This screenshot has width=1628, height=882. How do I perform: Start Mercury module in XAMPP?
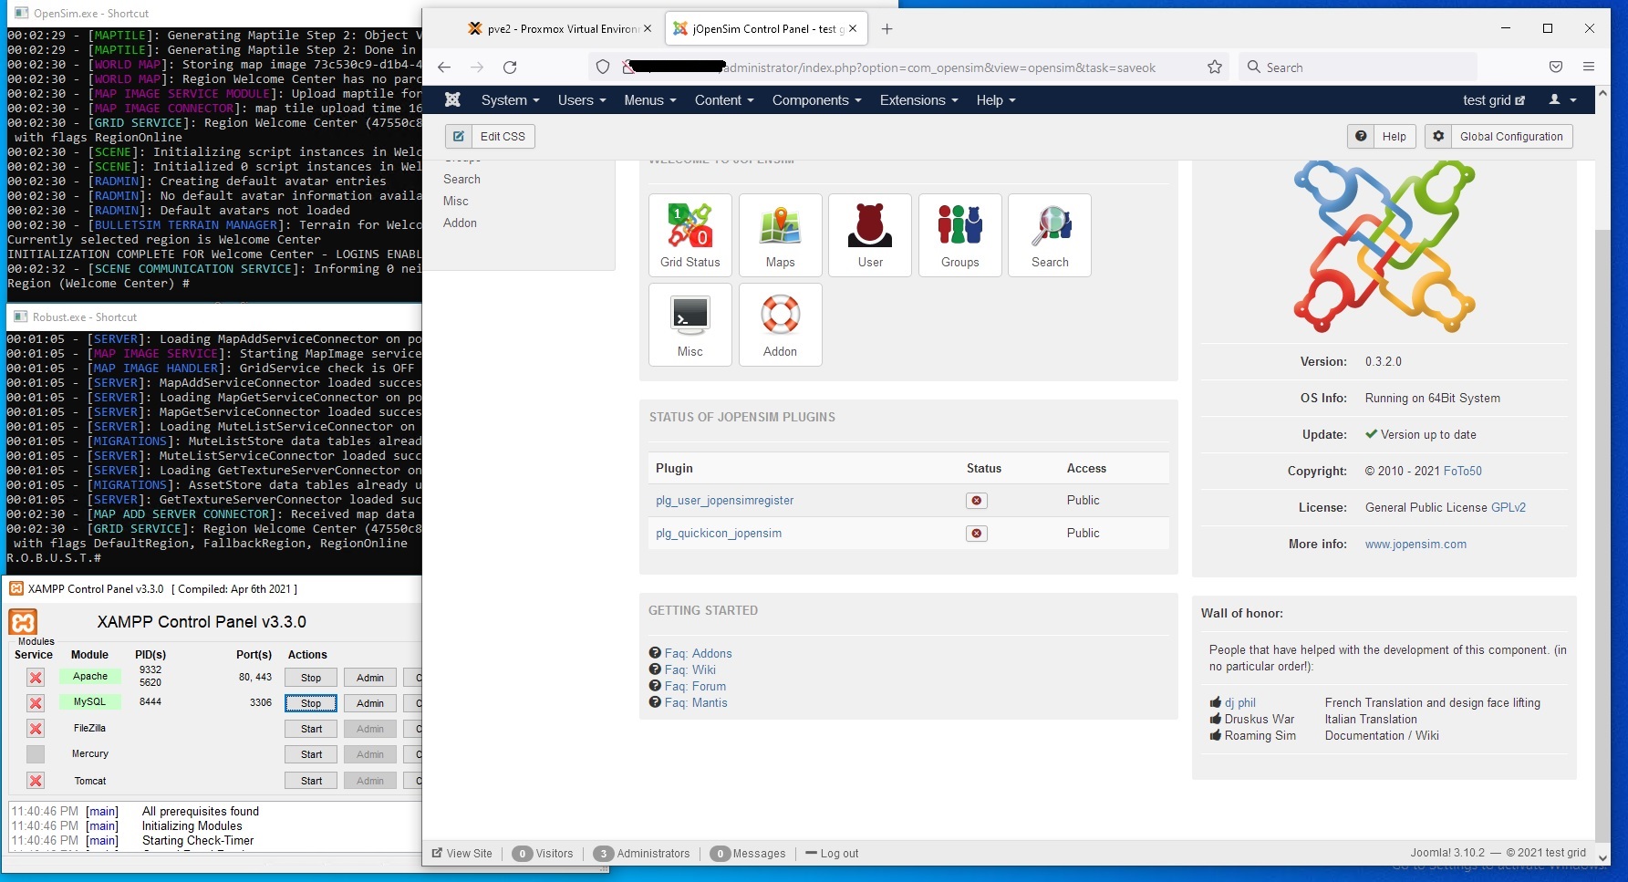point(311,754)
